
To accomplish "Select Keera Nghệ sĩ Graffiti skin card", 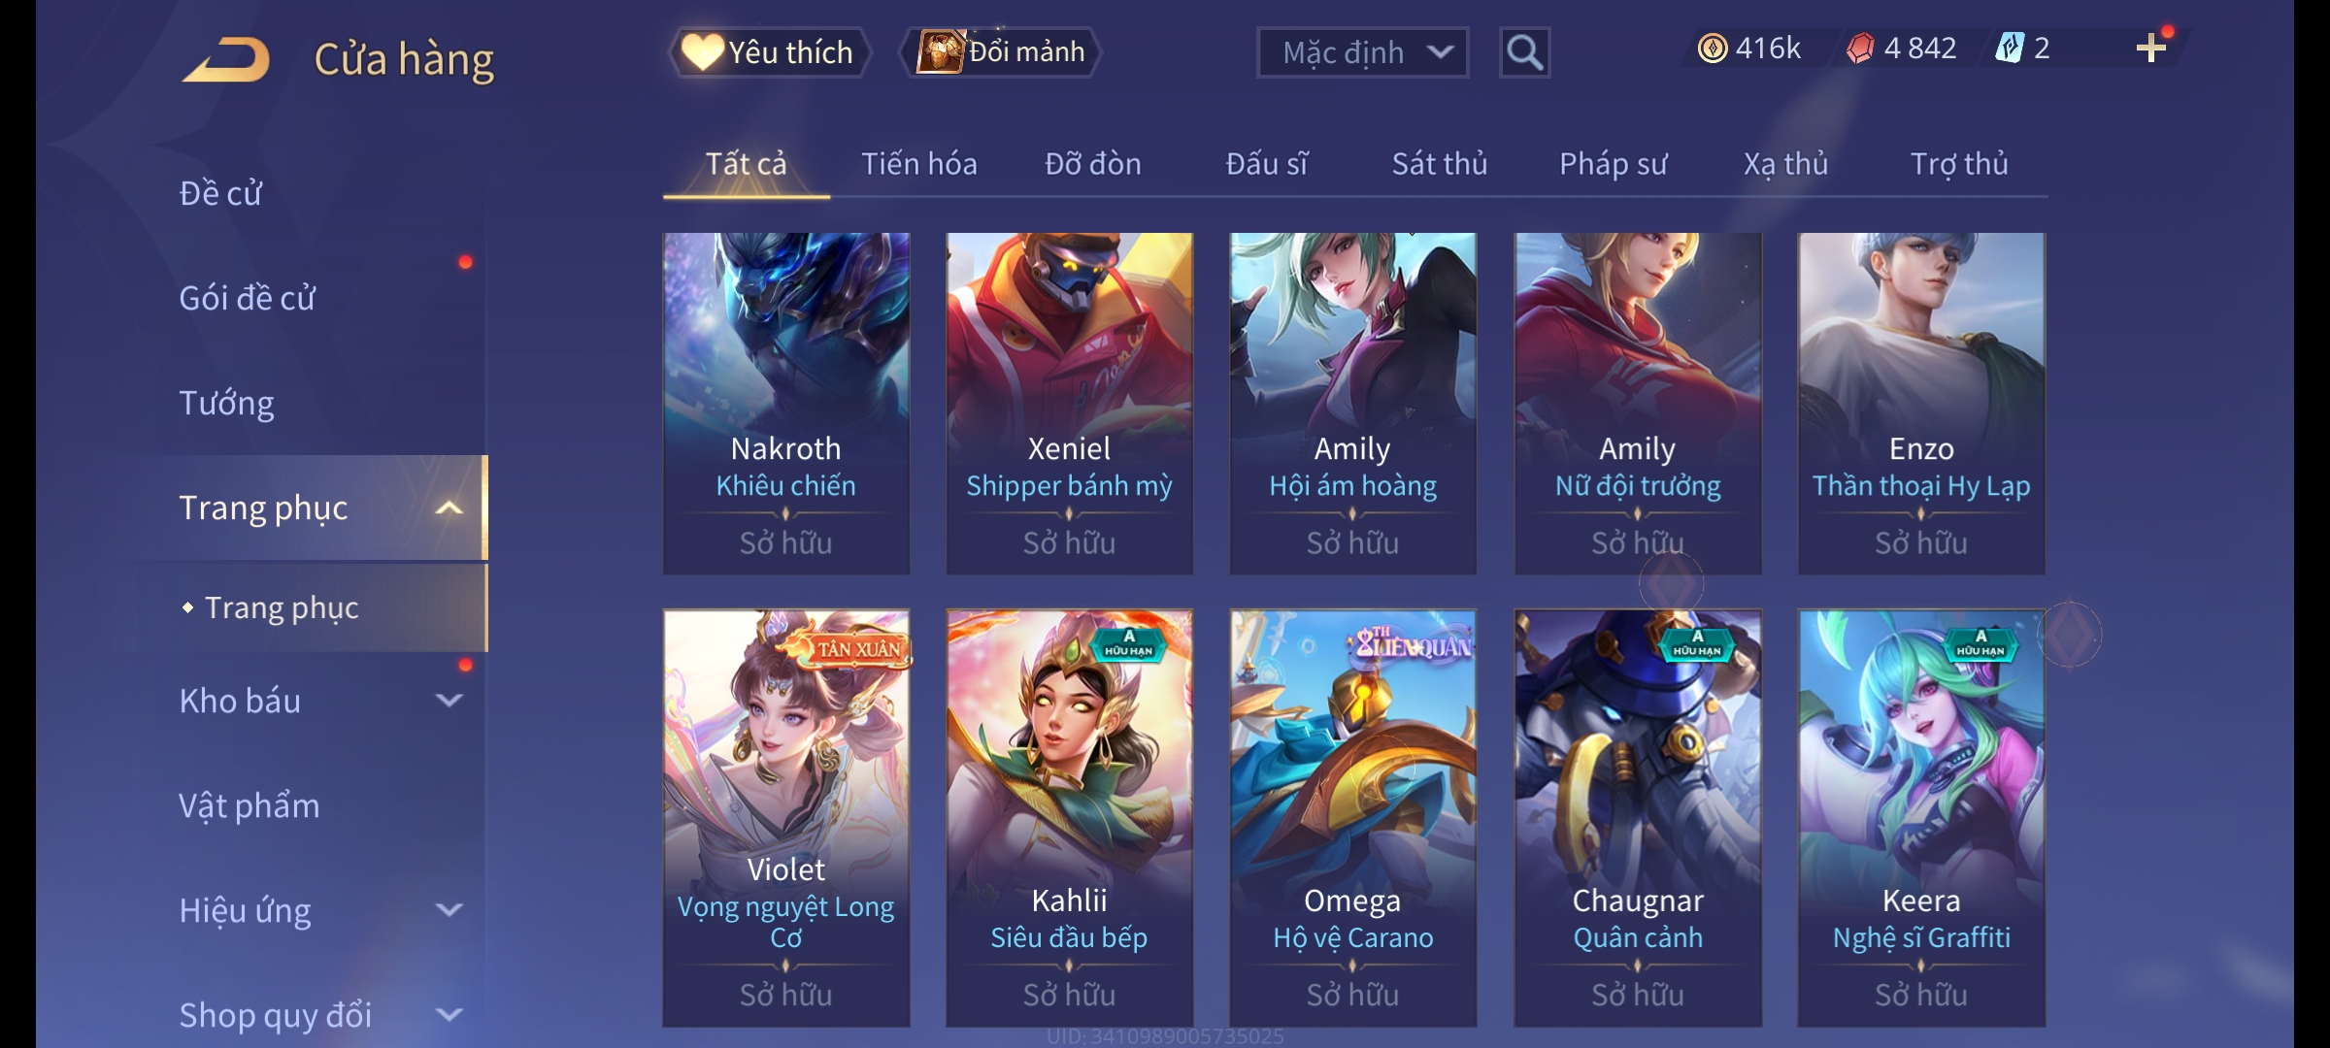I will 1921,818.
